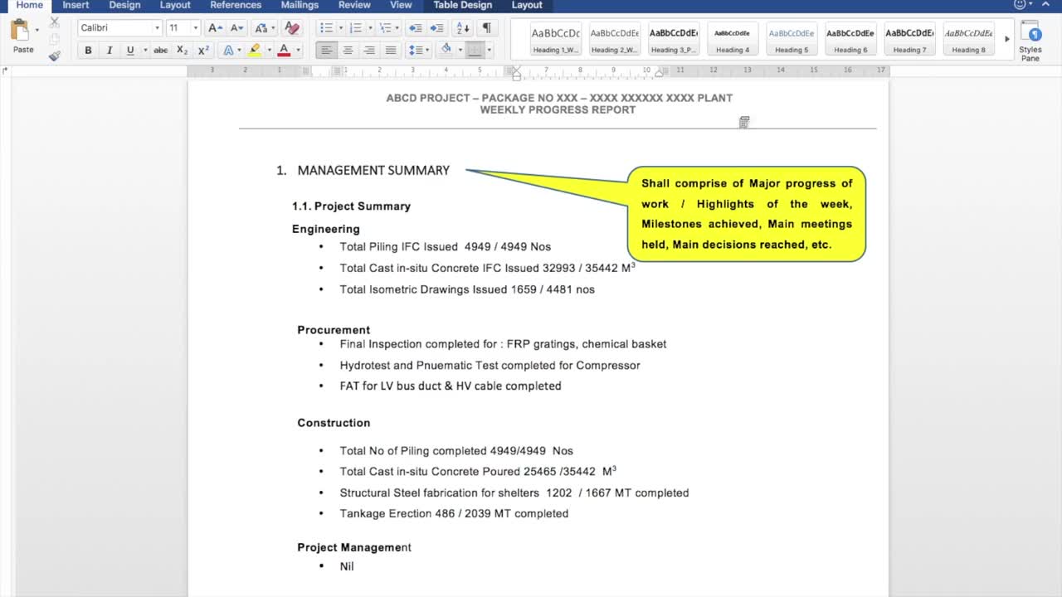Image resolution: width=1062 pixels, height=597 pixels.
Task: Click the Borders icon
Action: 475,51
